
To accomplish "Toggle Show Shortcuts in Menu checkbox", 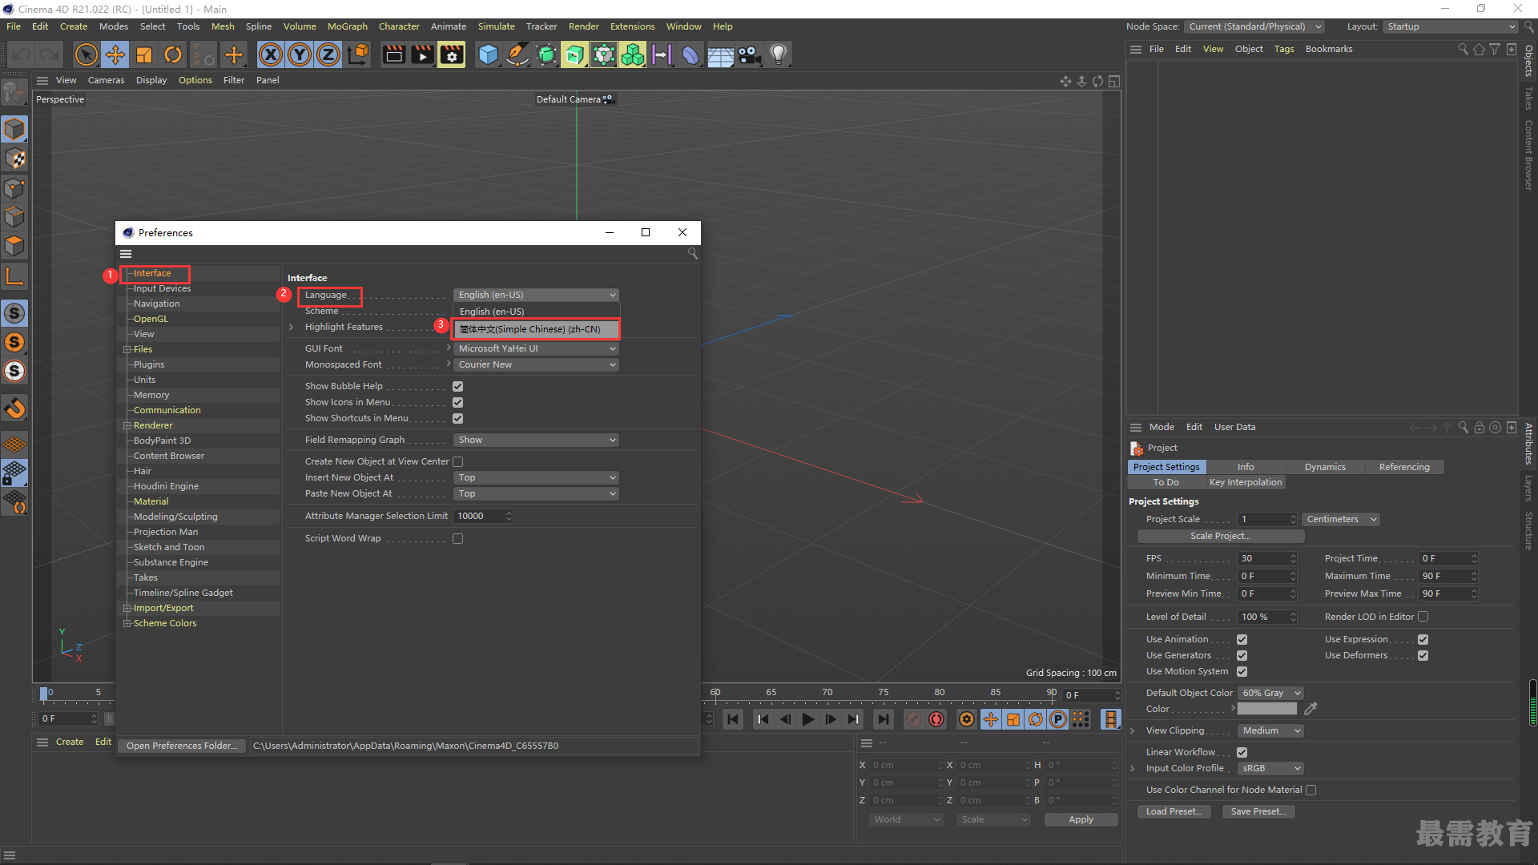I will click(x=457, y=418).
